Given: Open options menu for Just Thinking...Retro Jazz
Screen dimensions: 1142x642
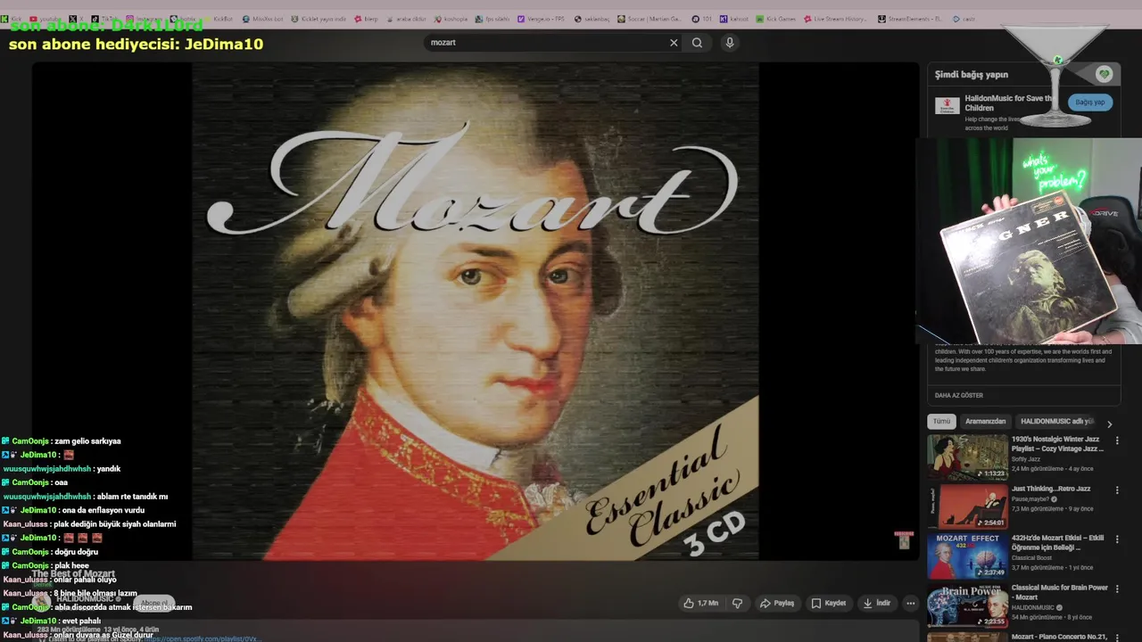Looking at the screenshot, I should coord(1116,490).
